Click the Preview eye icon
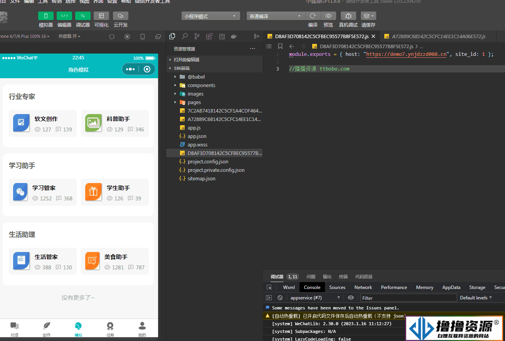This screenshot has height=341, width=505. (x=328, y=16)
